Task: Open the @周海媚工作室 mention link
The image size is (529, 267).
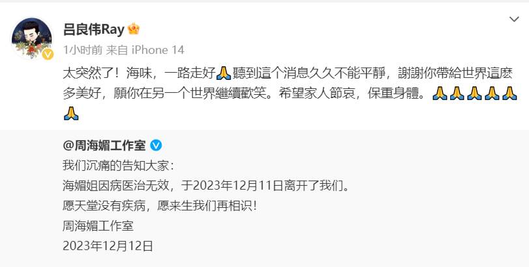Action: (104, 146)
